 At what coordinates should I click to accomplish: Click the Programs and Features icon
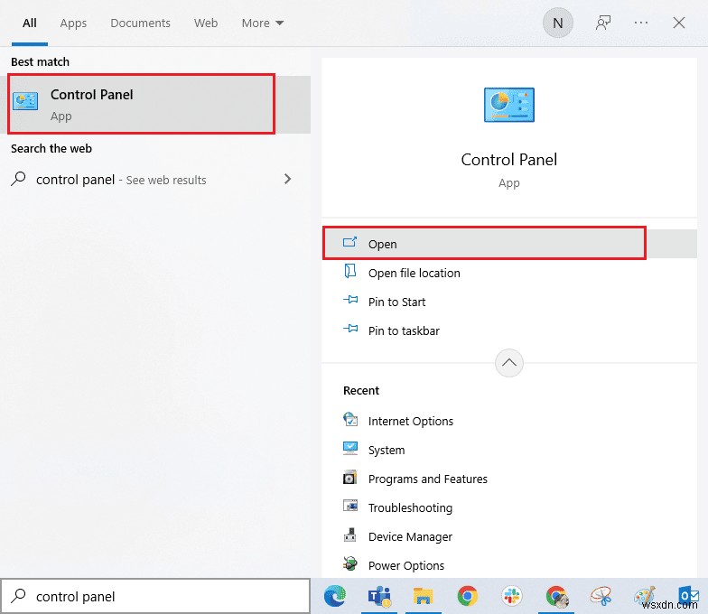click(x=350, y=477)
